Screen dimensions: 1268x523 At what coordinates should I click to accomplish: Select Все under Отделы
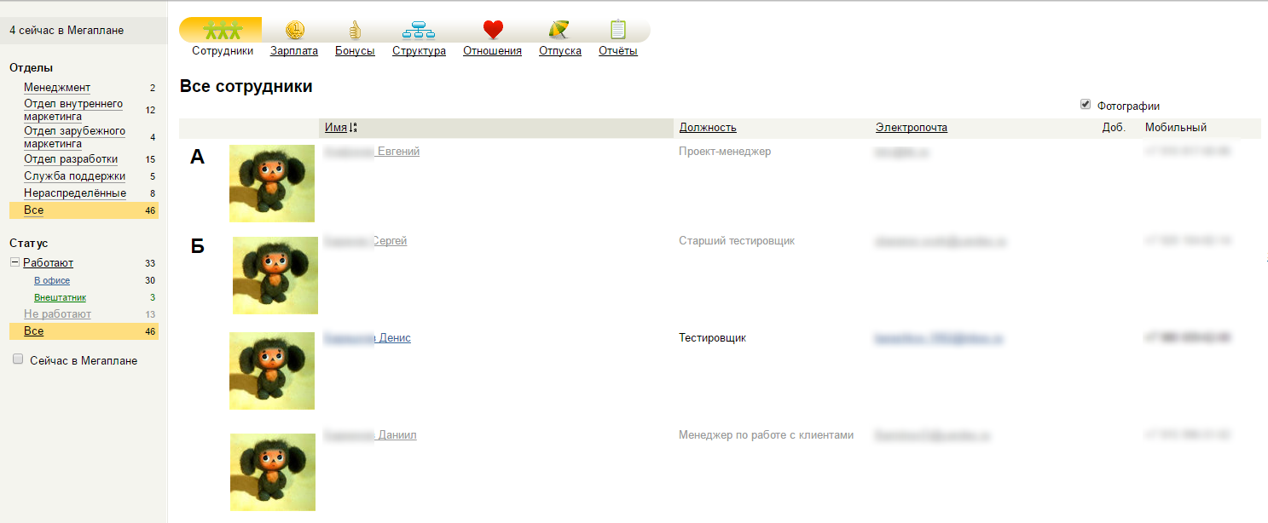pos(84,210)
